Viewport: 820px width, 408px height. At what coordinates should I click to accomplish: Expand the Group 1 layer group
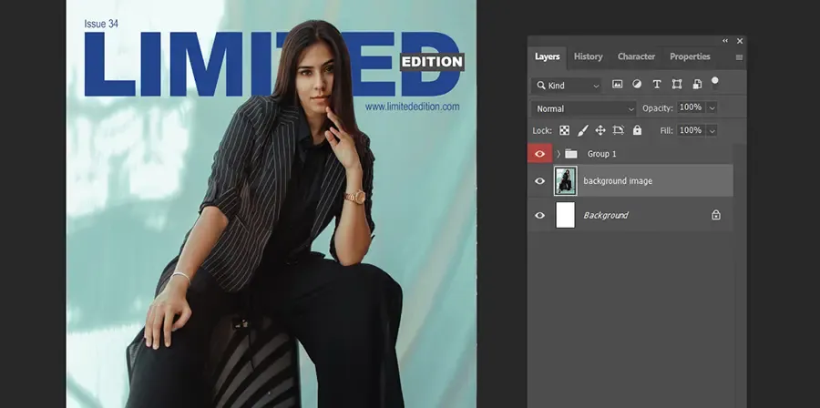(559, 154)
